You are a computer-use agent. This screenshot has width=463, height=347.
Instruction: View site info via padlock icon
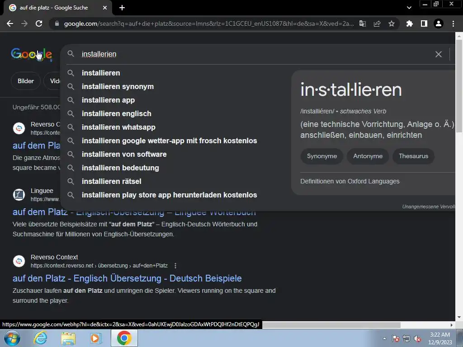pos(57,23)
